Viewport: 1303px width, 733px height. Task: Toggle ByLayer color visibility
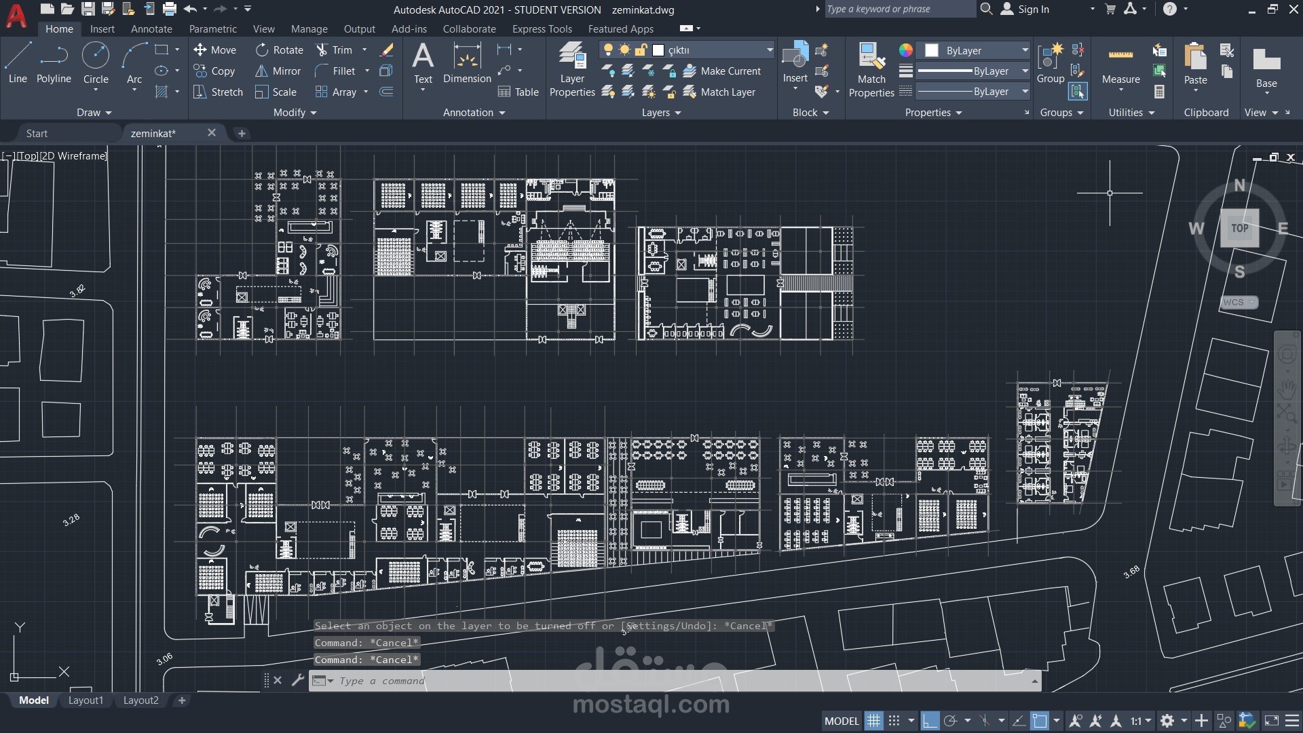tap(975, 50)
